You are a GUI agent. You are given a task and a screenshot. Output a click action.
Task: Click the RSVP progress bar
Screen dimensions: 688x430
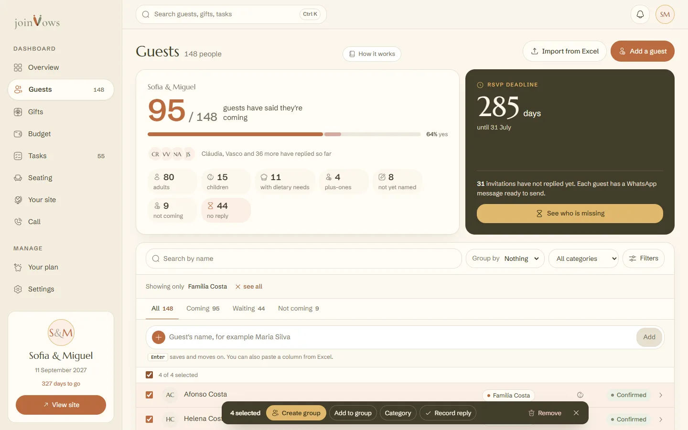pos(284,134)
